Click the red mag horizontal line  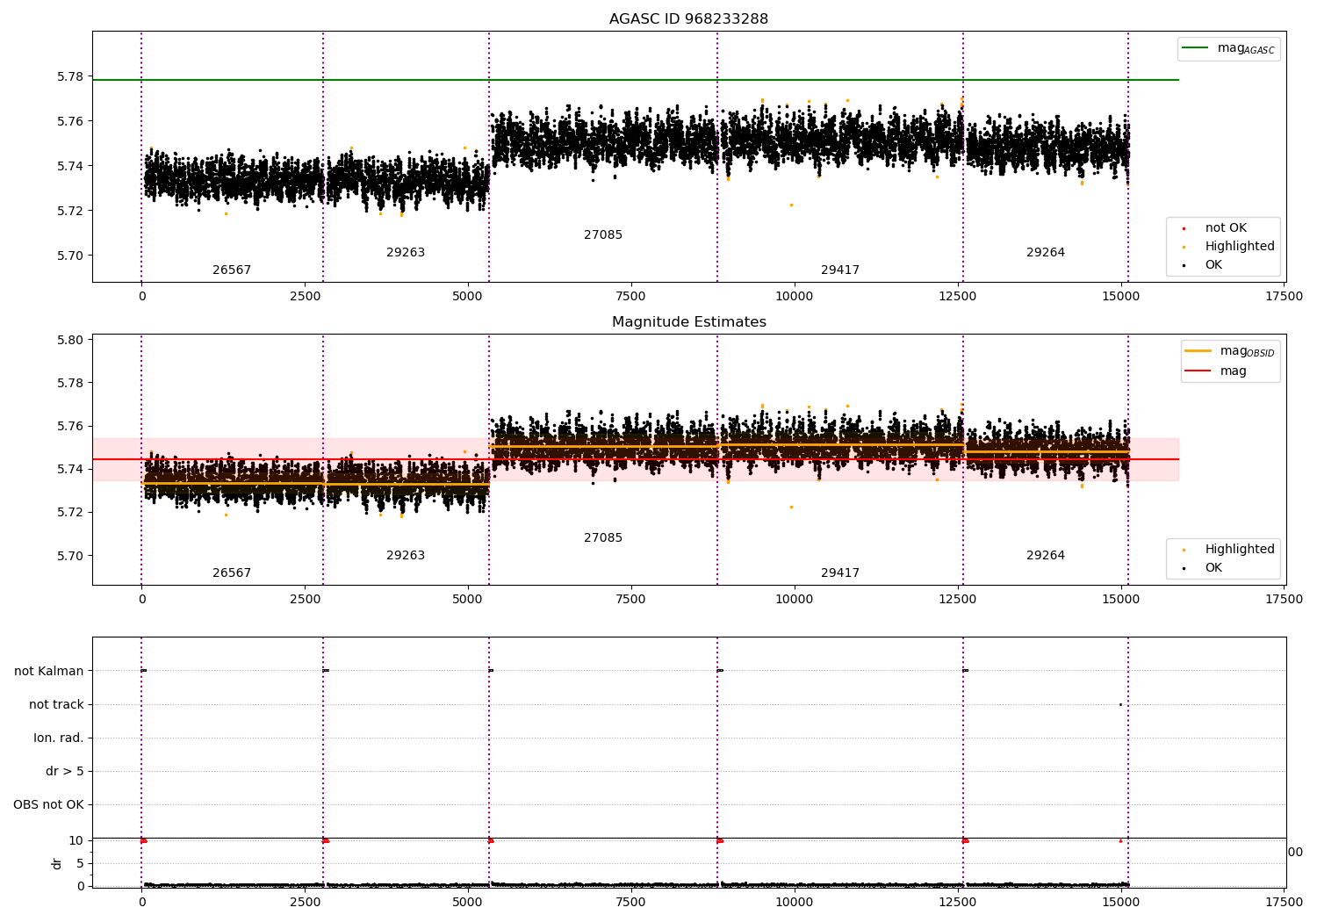636,459
